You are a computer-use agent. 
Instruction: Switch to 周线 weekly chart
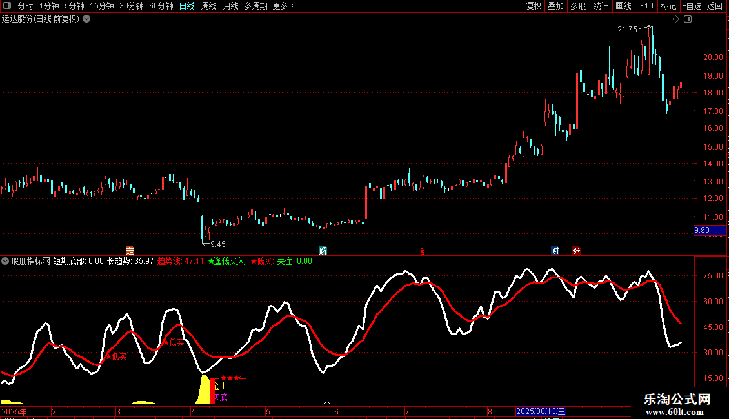tap(209, 6)
